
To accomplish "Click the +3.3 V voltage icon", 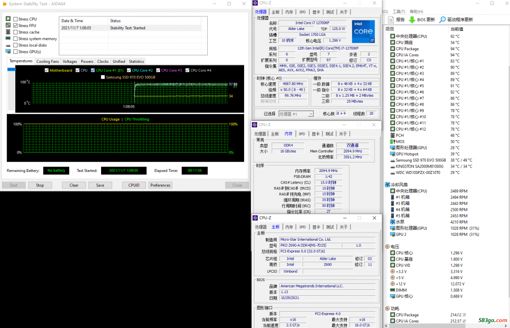I will tap(392, 271).
